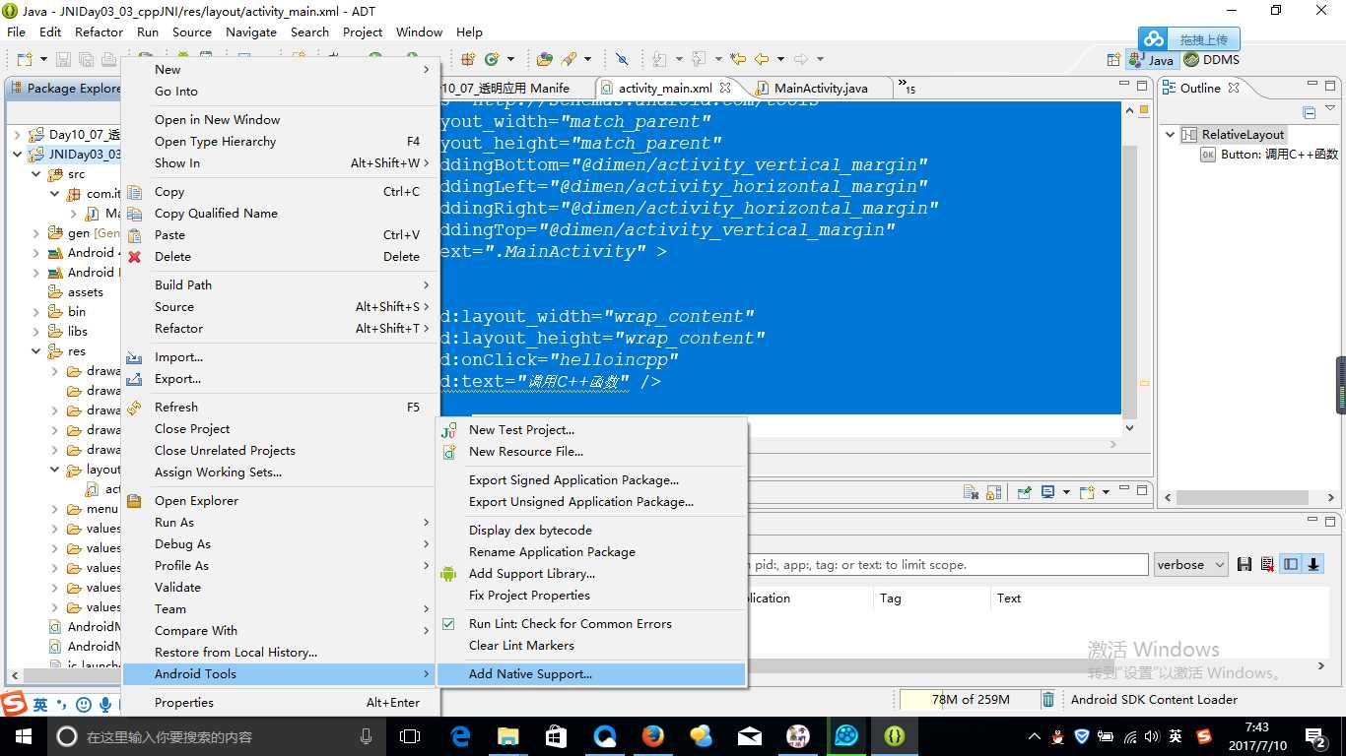Run garbage collector trash icon
This screenshot has width=1346, height=756.
[1048, 700]
